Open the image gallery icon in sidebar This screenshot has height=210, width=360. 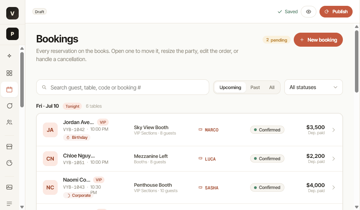click(9, 187)
